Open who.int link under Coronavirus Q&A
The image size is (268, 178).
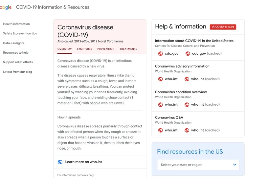point(171,130)
